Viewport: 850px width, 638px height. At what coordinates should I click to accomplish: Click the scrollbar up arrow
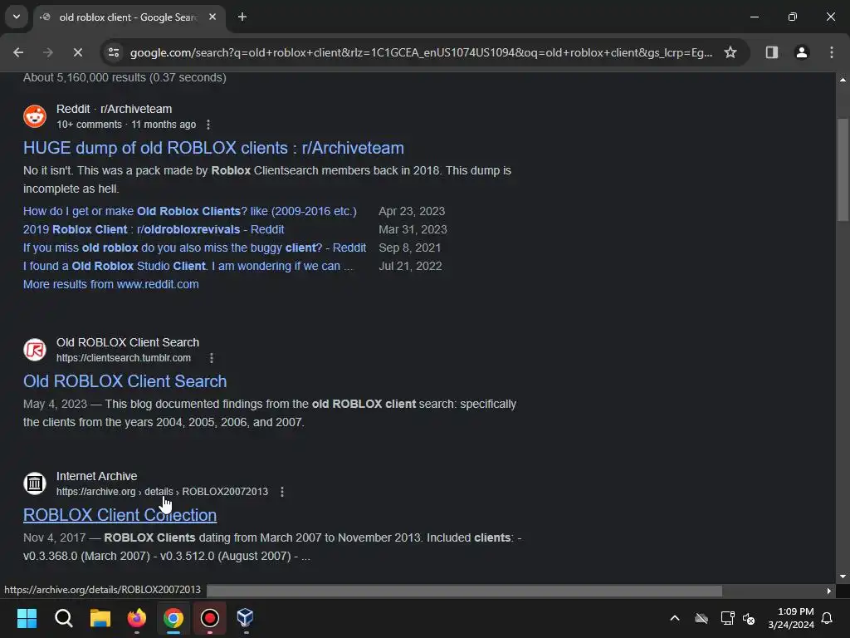[843, 80]
